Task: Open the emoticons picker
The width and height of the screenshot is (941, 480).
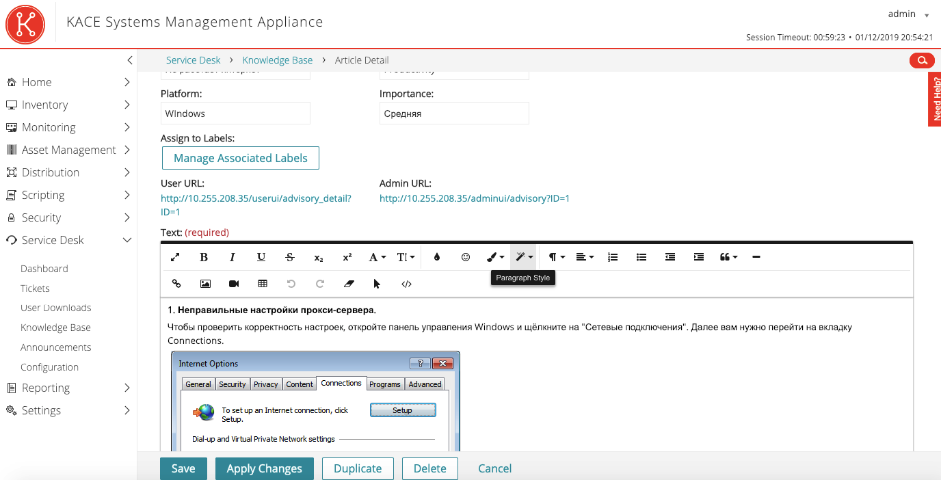Action: click(466, 257)
